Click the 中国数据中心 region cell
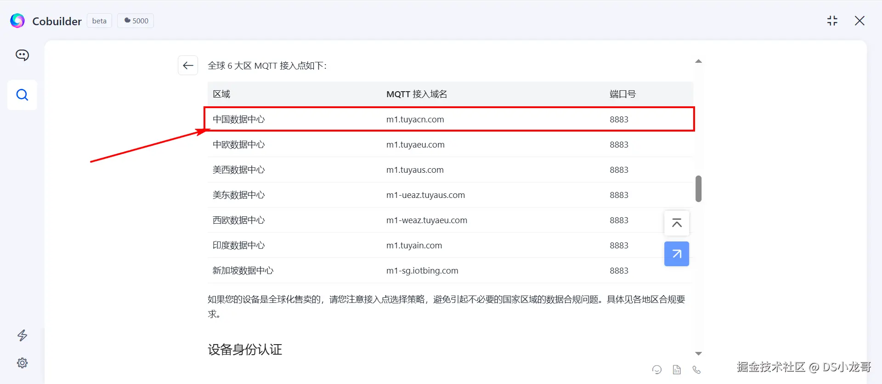The height and width of the screenshot is (384, 882). click(239, 119)
